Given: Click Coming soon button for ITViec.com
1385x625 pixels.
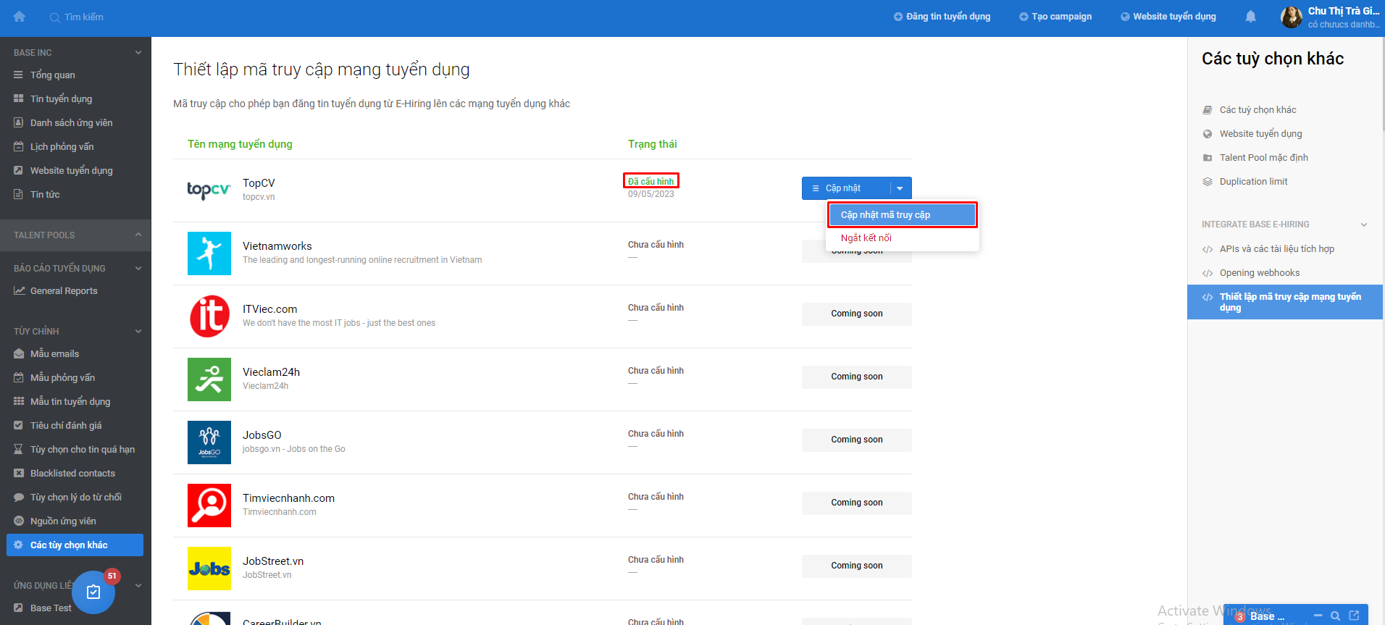Looking at the screenshot, I should coord(857,314).
